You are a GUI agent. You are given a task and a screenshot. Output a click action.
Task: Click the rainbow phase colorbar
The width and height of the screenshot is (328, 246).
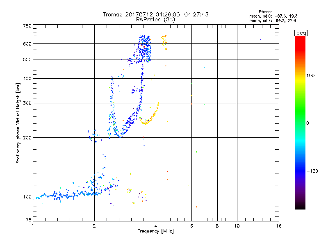[x=300, y=122]
